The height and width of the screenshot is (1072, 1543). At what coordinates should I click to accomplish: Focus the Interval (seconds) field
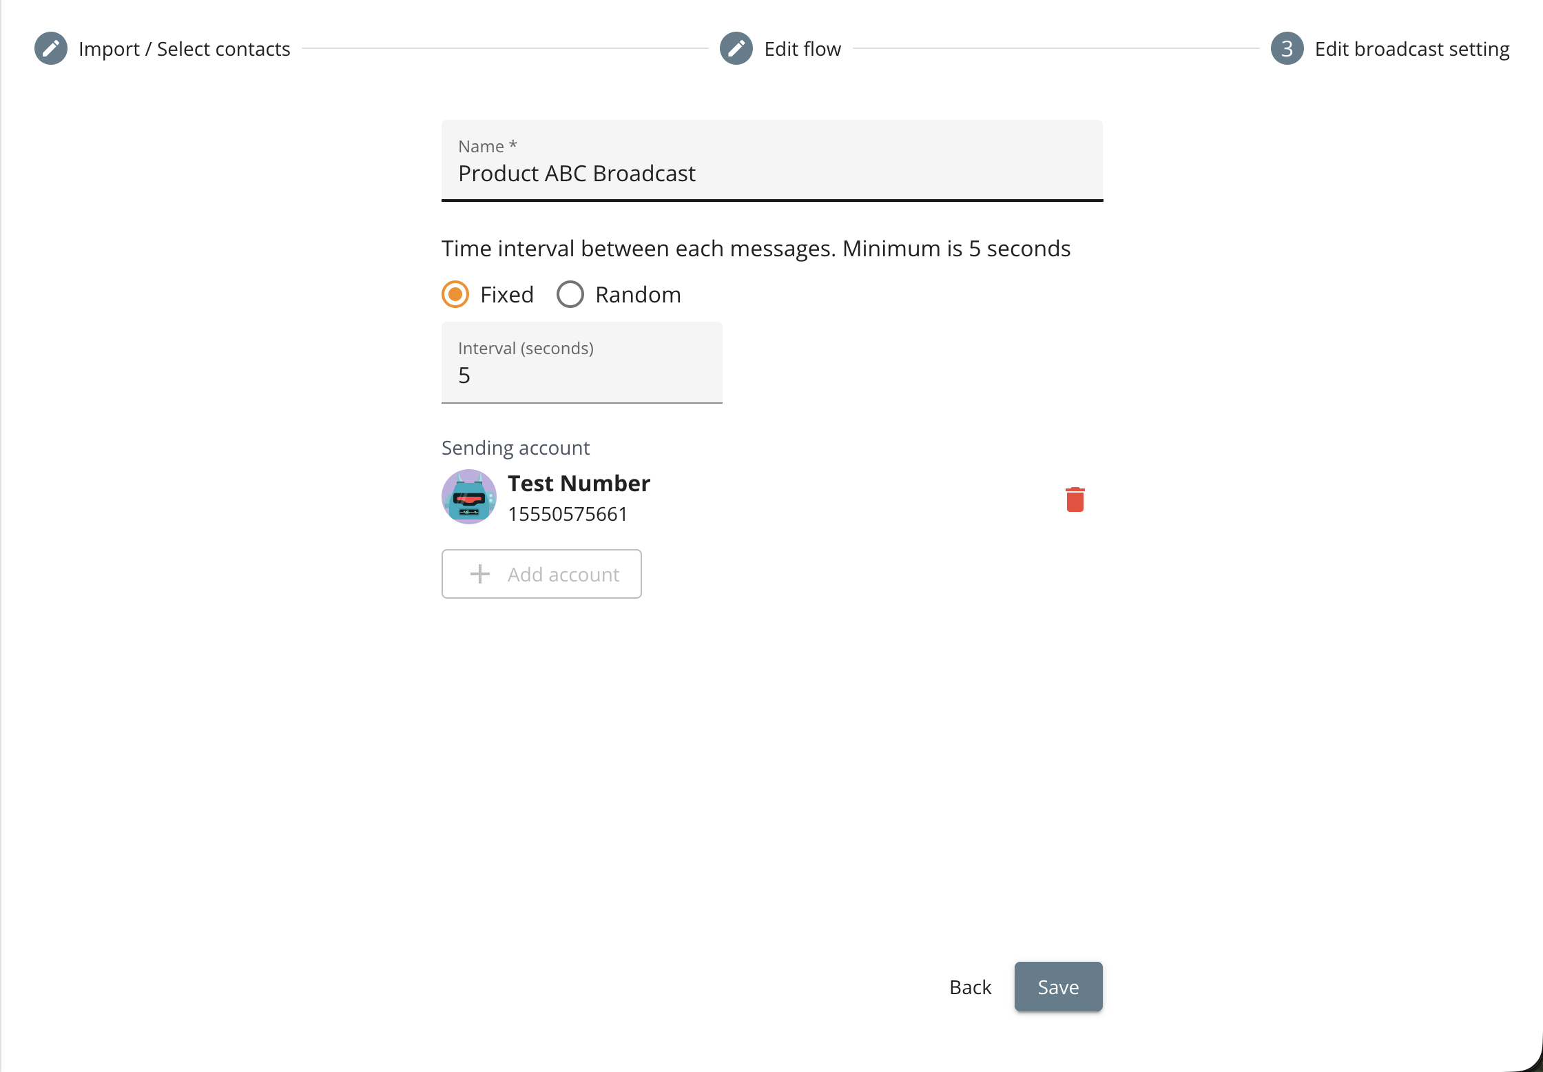tap(582, 362)
